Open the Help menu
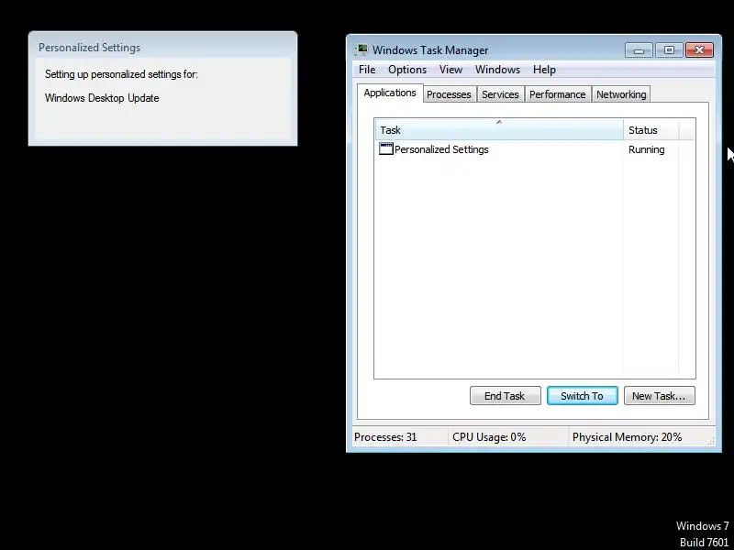The image size is (734, 550). [x=544, y=70]
